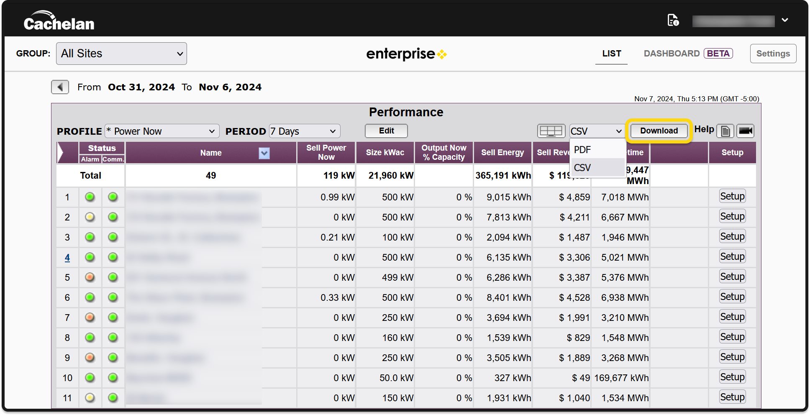Viewport: 810px width, 415px height.
Task: Open site number 4 link
Action: tap(67, 258)
